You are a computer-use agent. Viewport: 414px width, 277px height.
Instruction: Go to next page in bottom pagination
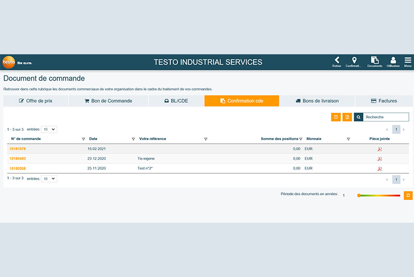coord(404,179)
